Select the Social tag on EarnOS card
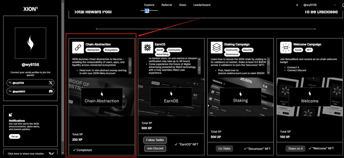344x158 pixels. coord(160,50)
